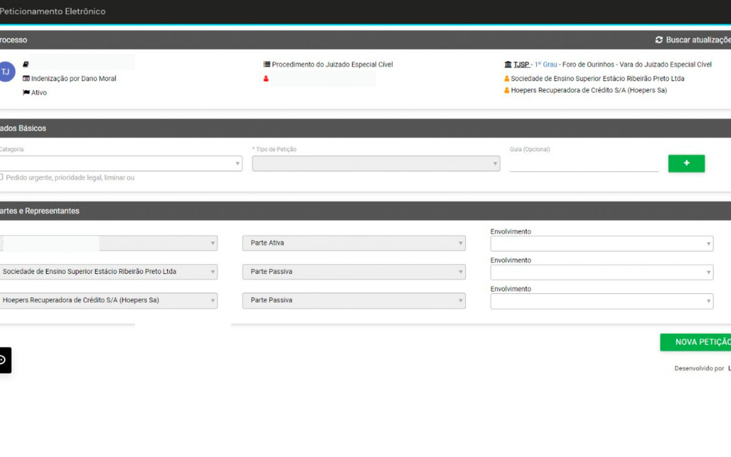The height and width of the screenshot is (457, 731).
Task: Expand the first Envolvimento dropdown
Action: [x=601, y=244]
